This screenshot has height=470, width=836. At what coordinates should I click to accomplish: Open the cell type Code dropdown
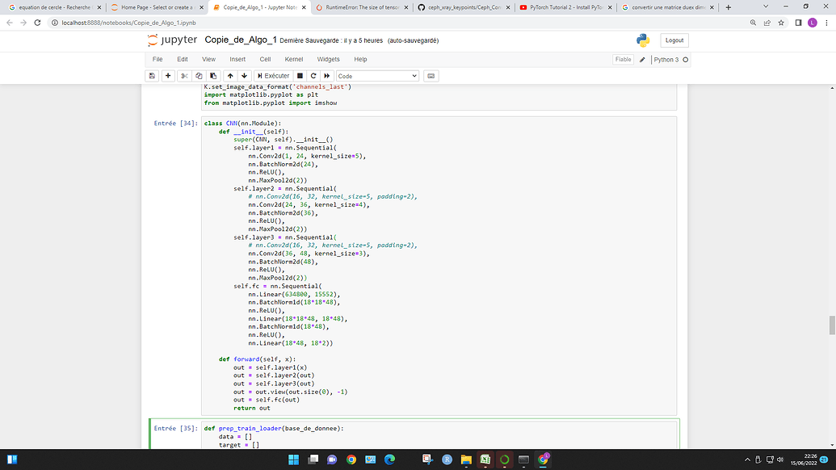point(377,76)
